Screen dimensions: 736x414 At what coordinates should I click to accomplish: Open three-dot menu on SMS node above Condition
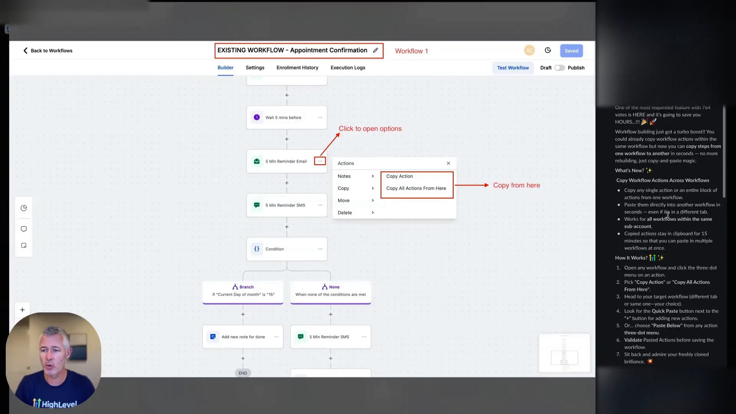click(320, 205)
